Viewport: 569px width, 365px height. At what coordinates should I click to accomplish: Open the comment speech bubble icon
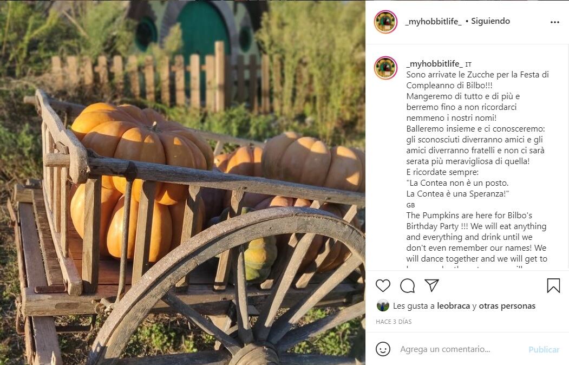point(408,285)
